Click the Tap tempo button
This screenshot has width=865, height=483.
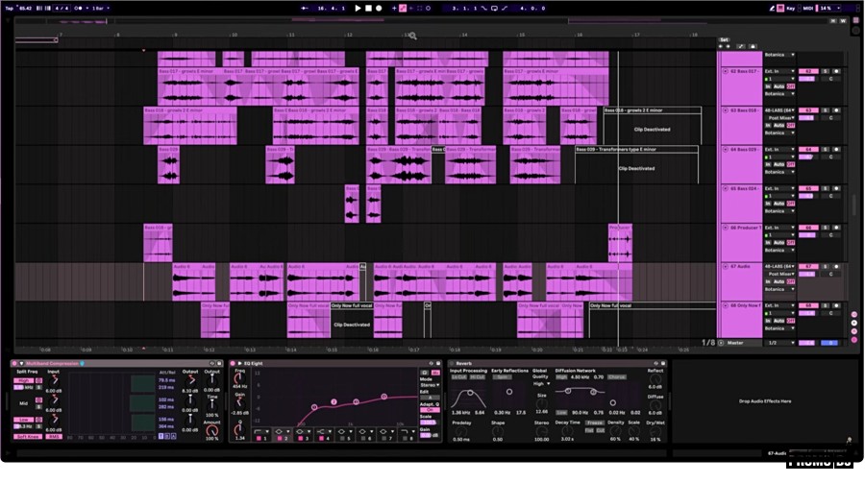point(8,8)
